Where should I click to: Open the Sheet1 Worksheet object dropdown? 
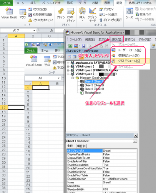(135, 141)
